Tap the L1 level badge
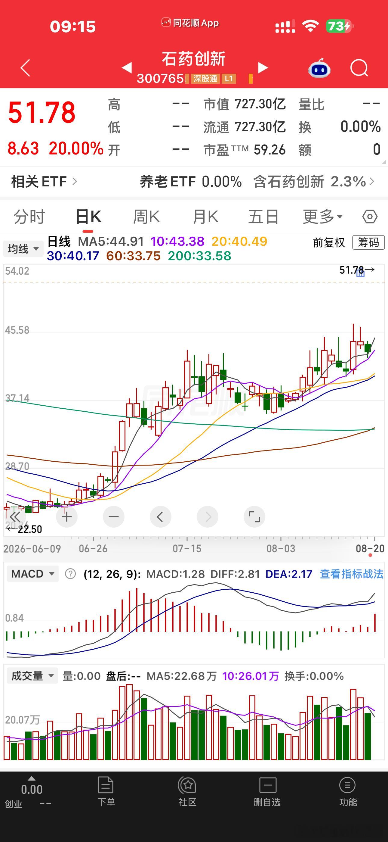388x842 pixels. [x=229, y=78]
